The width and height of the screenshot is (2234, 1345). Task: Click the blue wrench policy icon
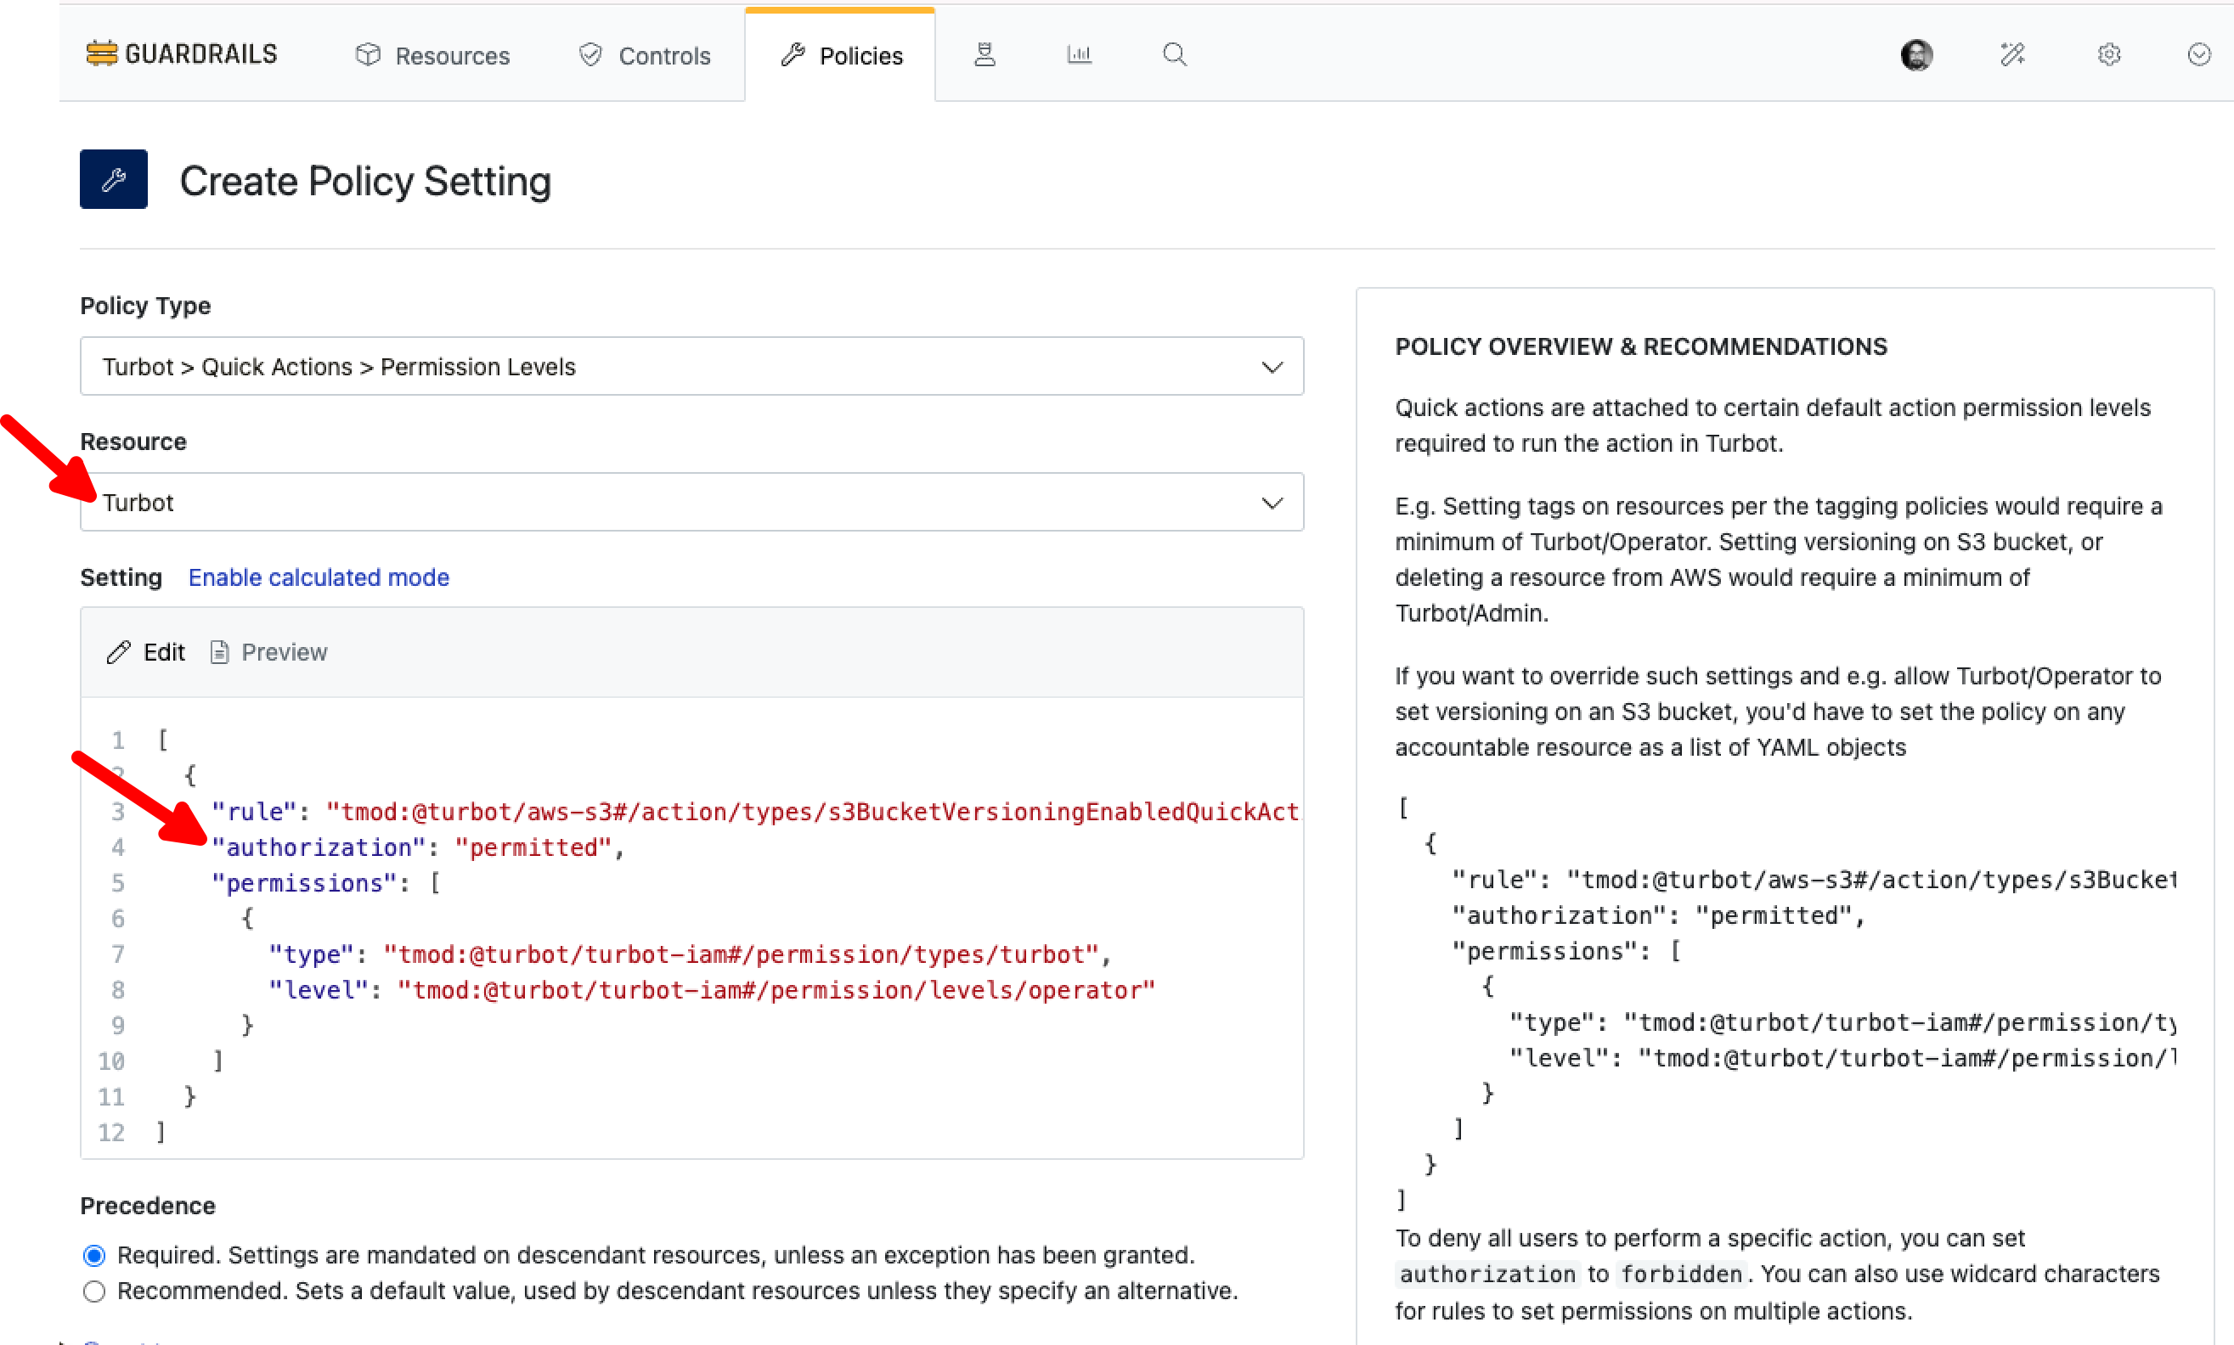pos(113,179)
